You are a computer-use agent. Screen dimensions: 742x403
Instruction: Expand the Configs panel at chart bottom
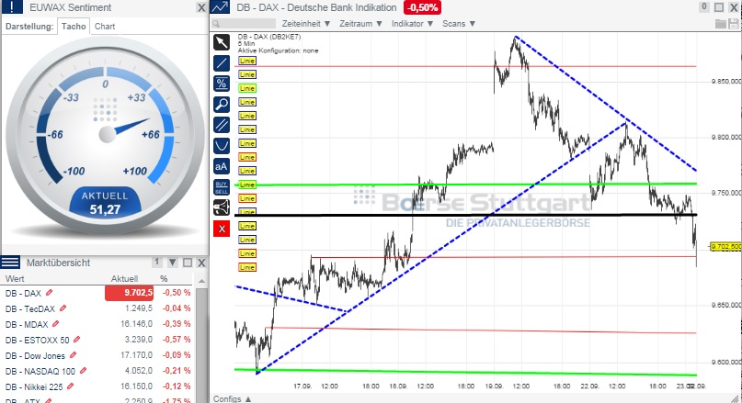click(x=232, y=398)
